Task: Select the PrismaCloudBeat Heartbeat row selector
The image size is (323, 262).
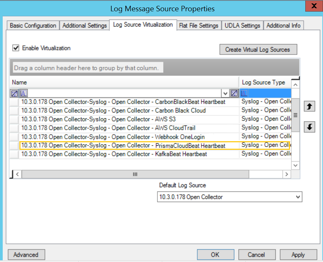Action: tap(14, 146)
